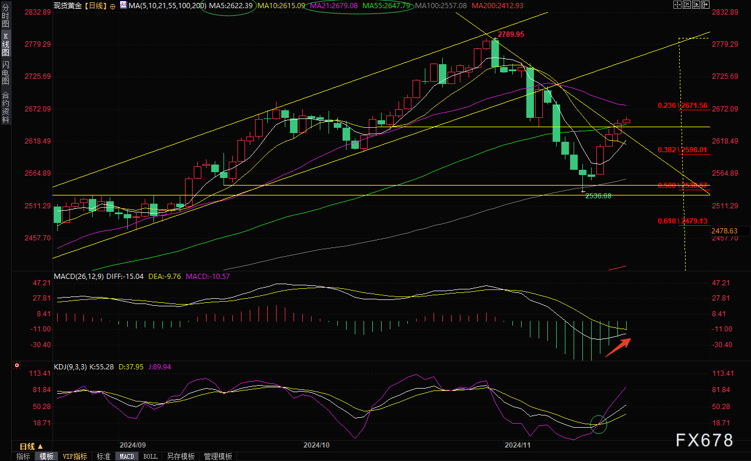Open the 闪电图 view tab
The width and height of the screenshot is (751, 461).
click(5, 72)
